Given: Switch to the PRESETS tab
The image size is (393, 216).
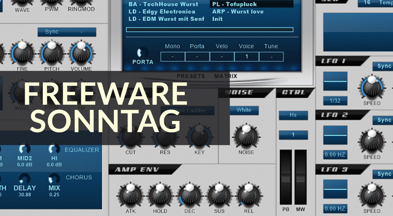Looking at the screenshot, I should tap(191, 76).
